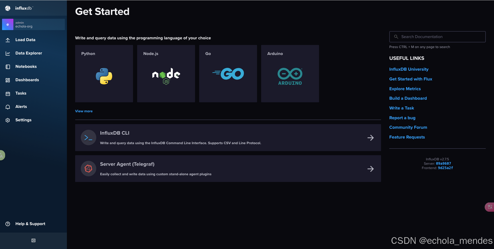
Task: Click the Node.js logo
Action: pos(166,76)
